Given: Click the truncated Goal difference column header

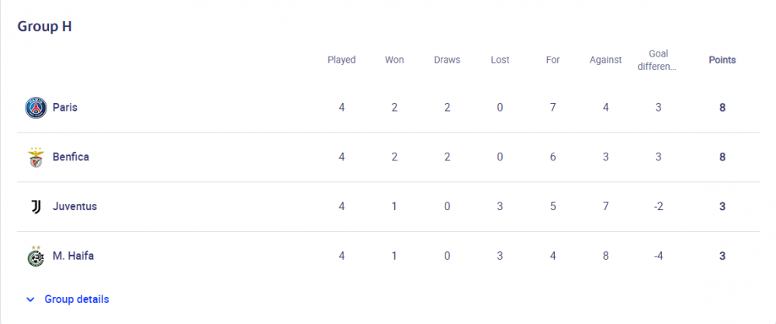Looking at the screenshot, I should (658, 60).
